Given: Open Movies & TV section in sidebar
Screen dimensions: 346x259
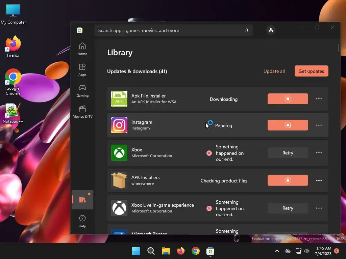Looking at the screenshot, I should pos(82,112).
